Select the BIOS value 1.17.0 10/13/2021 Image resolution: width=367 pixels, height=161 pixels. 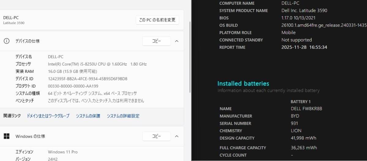tap(298, 18)
